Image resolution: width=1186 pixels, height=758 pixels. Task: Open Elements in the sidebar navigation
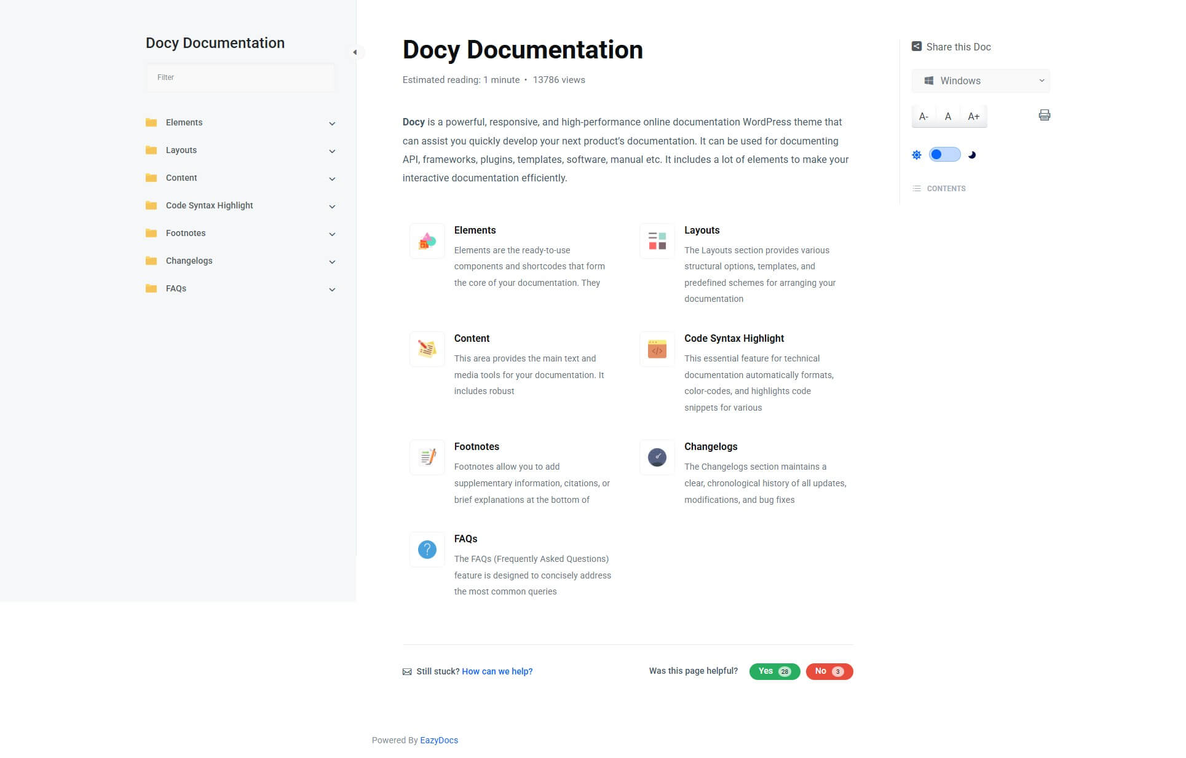tap(184, 122)
